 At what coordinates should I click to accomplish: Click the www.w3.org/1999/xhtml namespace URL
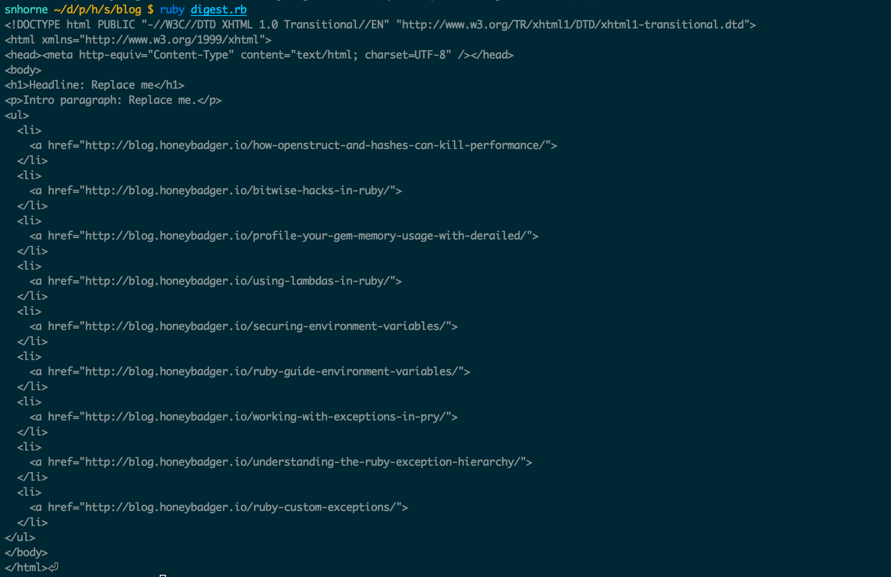coord(172,40)
